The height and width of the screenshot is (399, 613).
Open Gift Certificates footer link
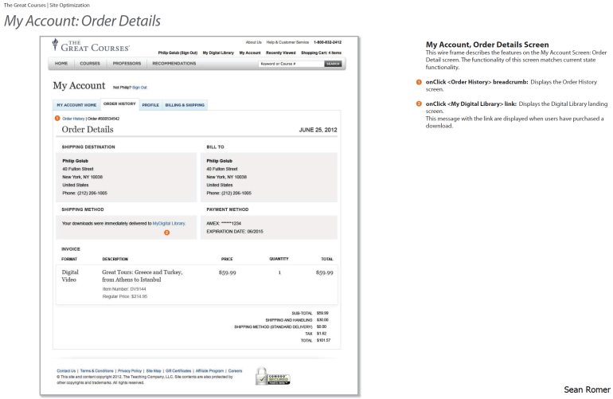coord(178,371)
